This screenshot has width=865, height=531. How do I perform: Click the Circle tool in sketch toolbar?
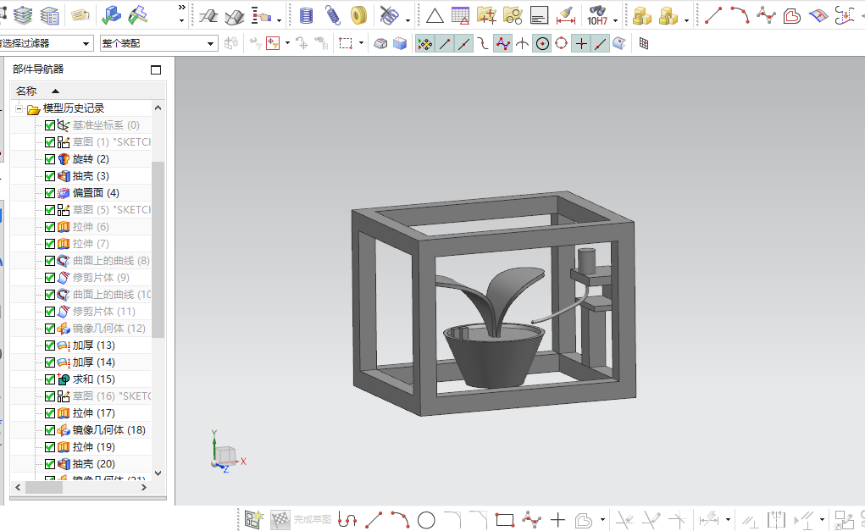coord(426,519)
